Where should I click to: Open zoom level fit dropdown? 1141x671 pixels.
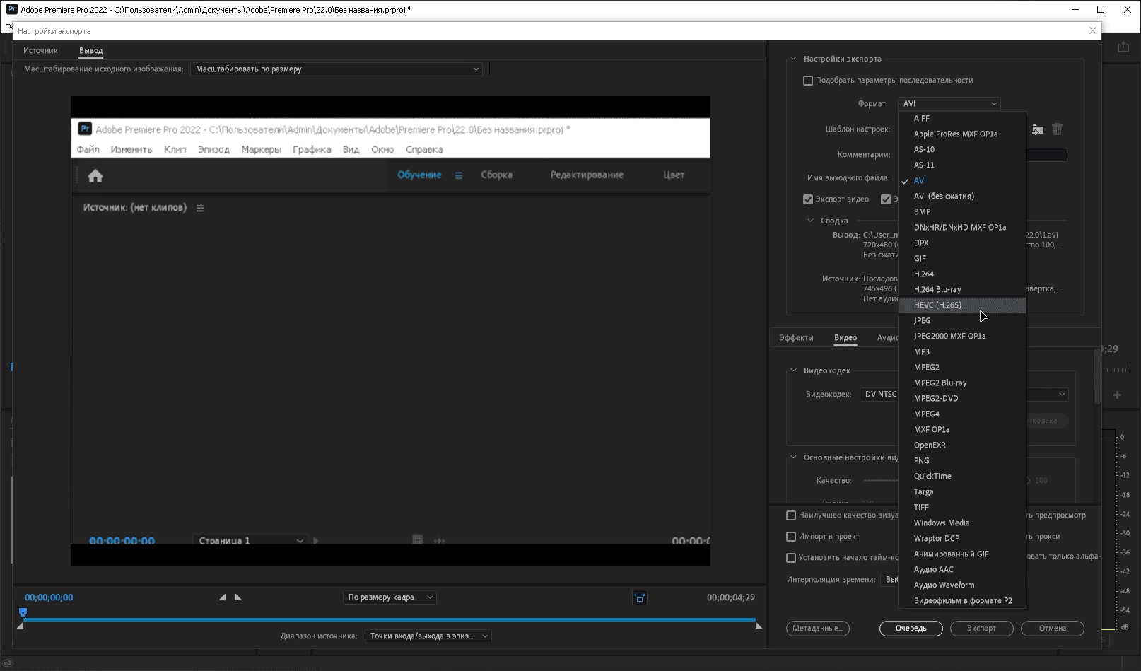click(x=390, y=597)
